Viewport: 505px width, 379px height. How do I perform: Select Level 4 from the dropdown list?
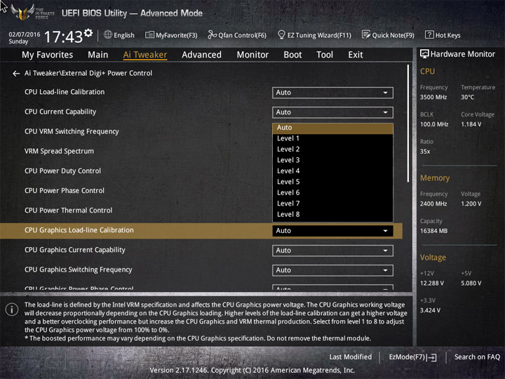[x=332, y=171]
